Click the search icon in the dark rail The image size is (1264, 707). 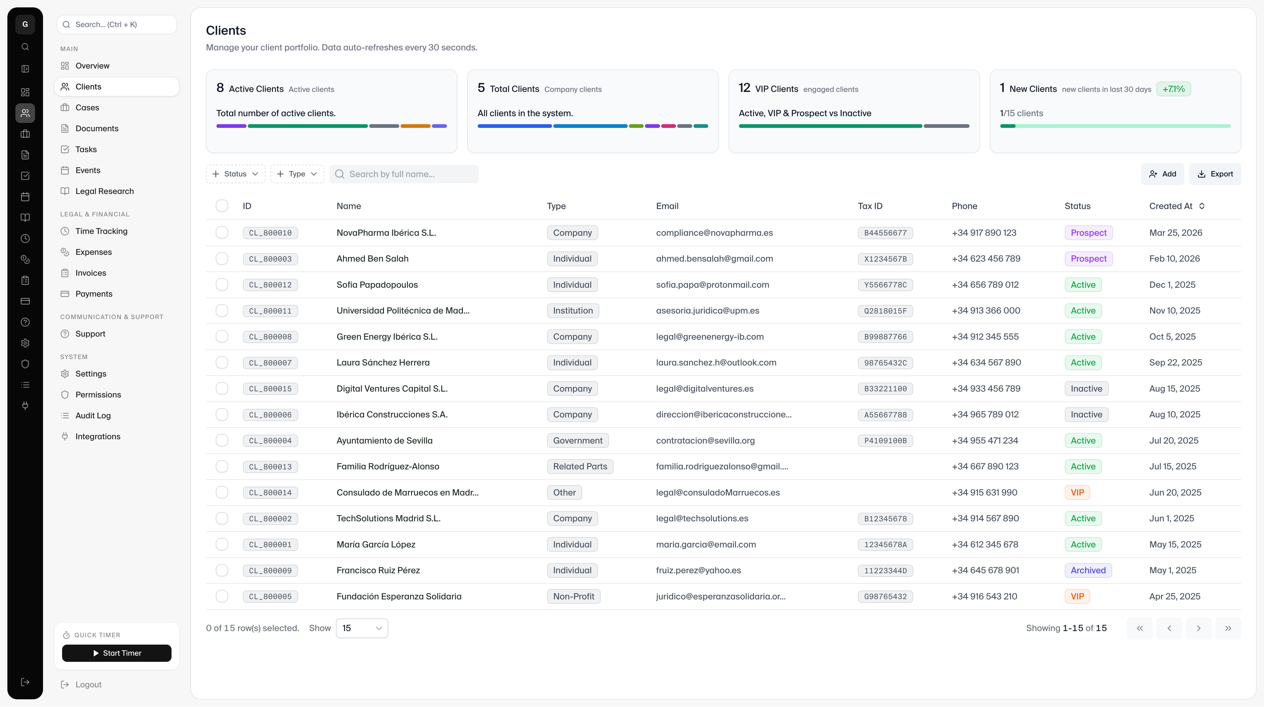pos(25,47)
